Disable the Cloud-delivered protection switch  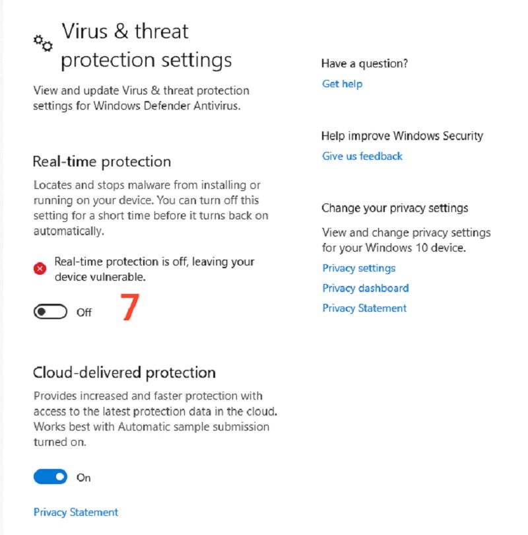click(50, 477)
